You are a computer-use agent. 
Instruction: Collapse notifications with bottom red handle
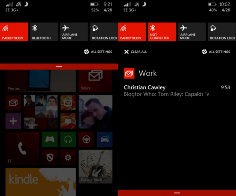click(x=177, y=193)
